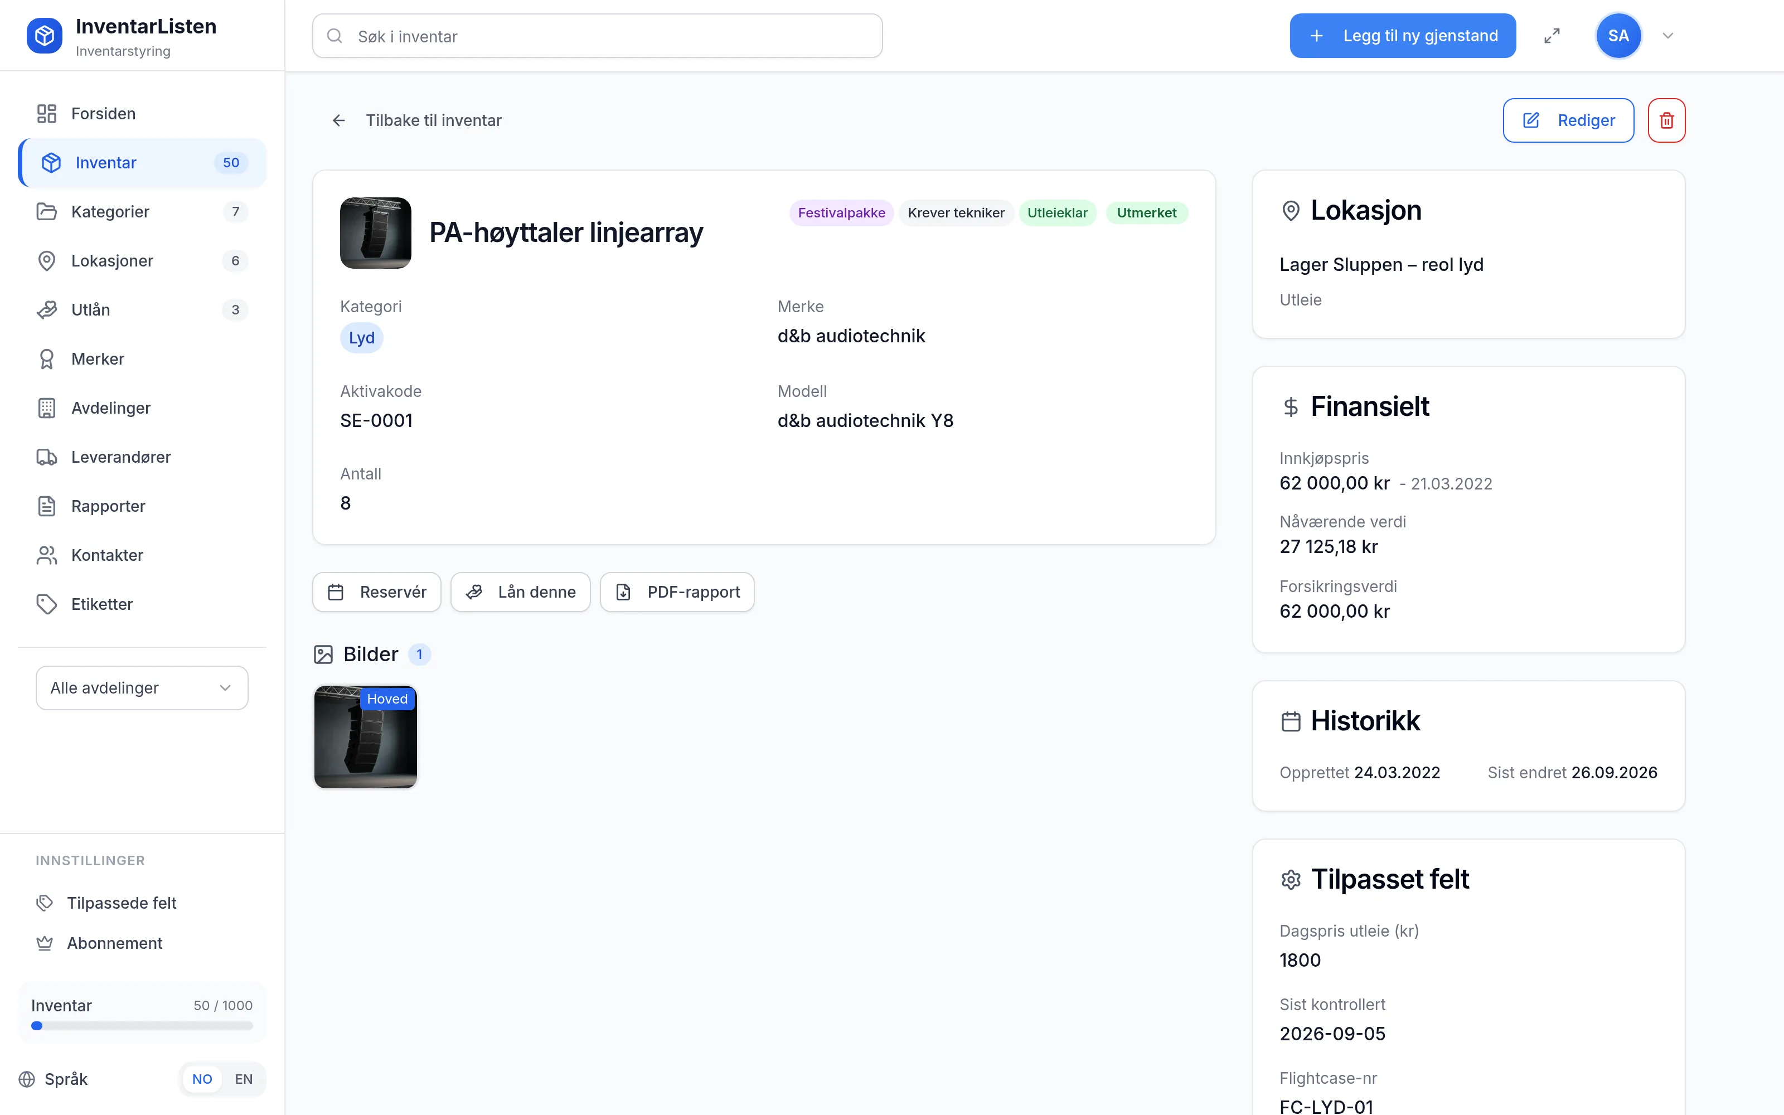
Task: Click the Reservér button
Action: [377, 592]
